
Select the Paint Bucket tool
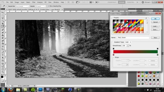(x=3, y=43)
